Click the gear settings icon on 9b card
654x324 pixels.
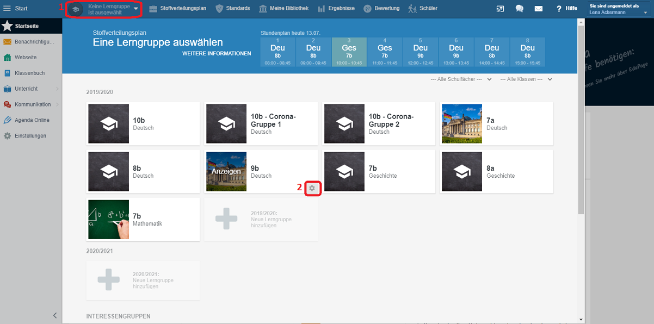tap(312, 188)
